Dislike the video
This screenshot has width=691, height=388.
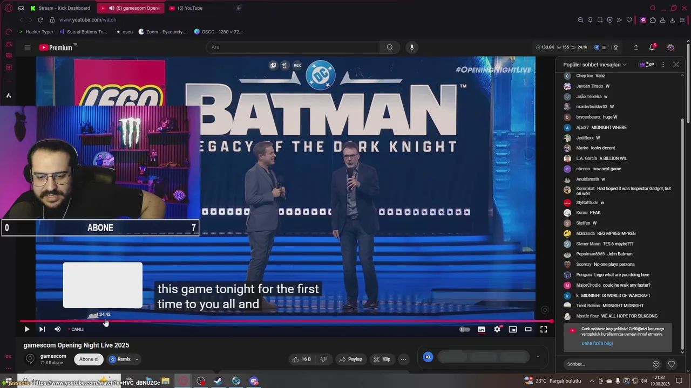tap(323, 359)
